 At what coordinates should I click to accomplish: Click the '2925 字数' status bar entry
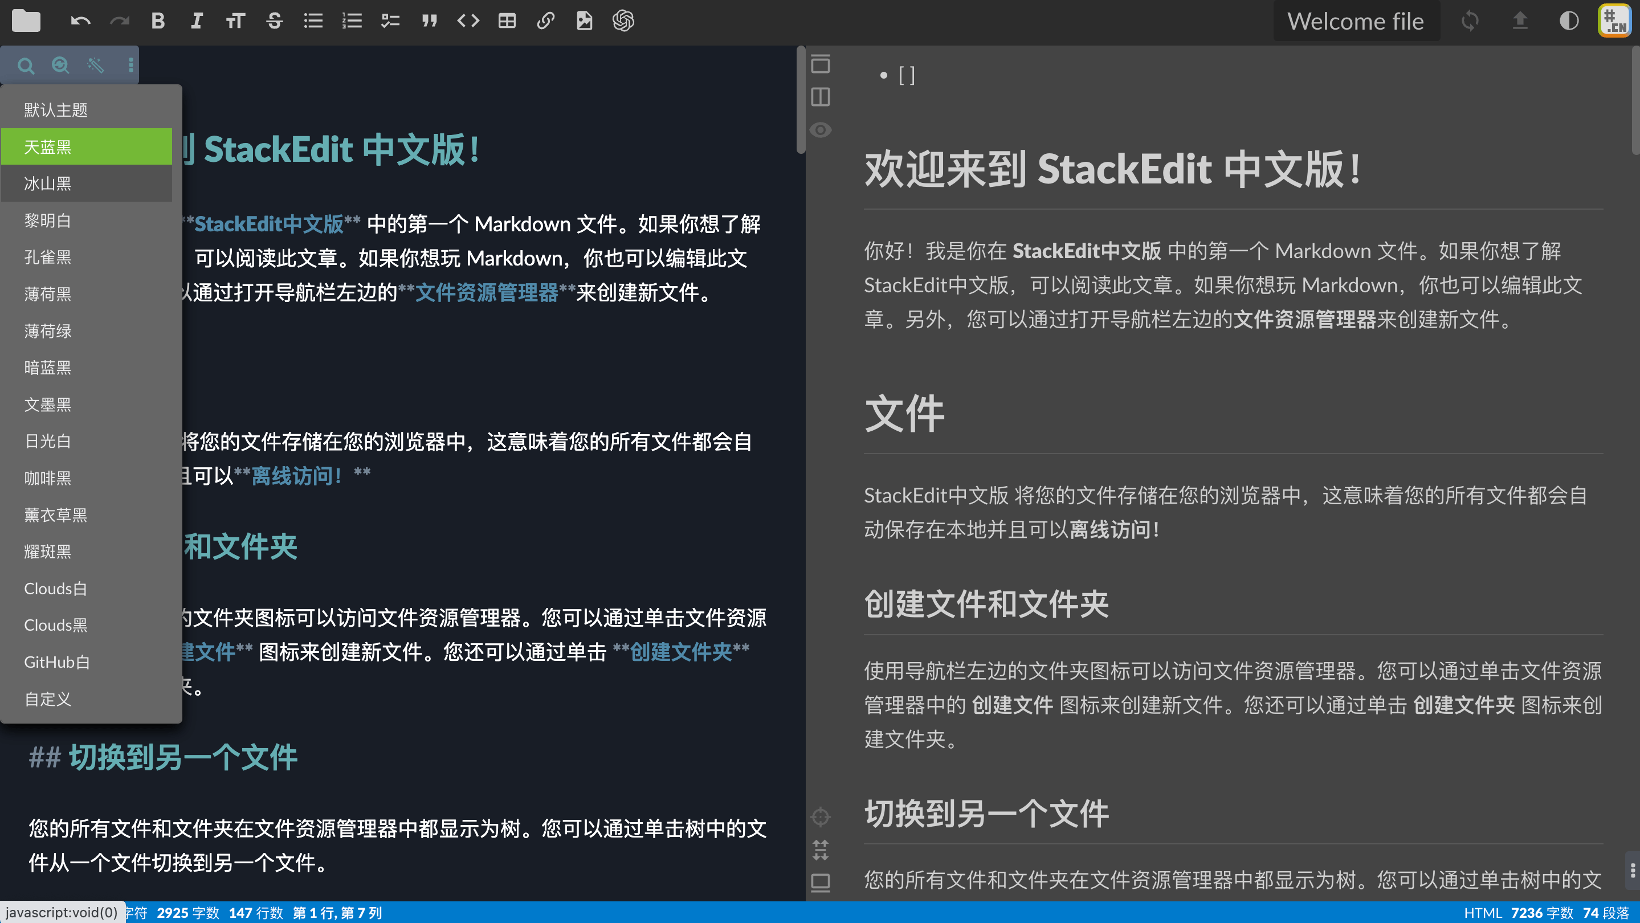[188, 913]
